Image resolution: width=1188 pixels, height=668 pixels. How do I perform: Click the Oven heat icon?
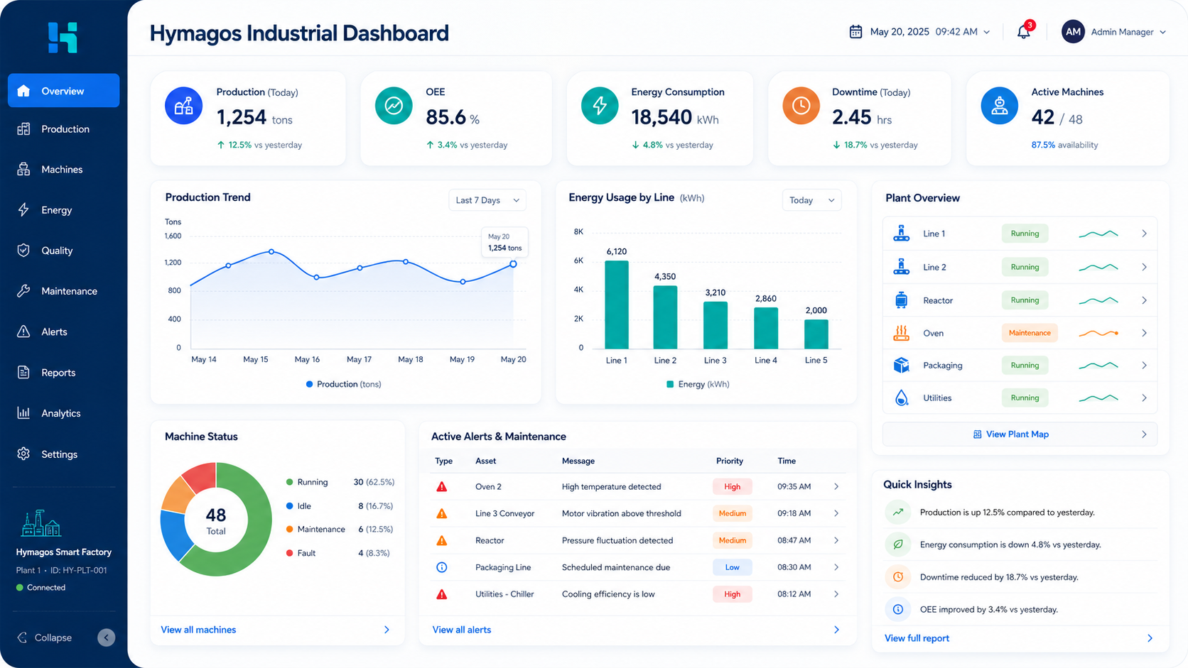pyautogui.click(x=901, y=333)
